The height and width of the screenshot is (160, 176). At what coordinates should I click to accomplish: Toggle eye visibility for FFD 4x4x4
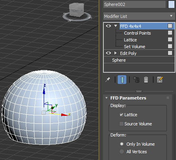pyautogui.click(x=108, y=26)
